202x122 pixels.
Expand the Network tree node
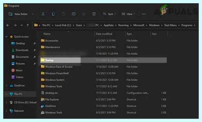(6, 111)
